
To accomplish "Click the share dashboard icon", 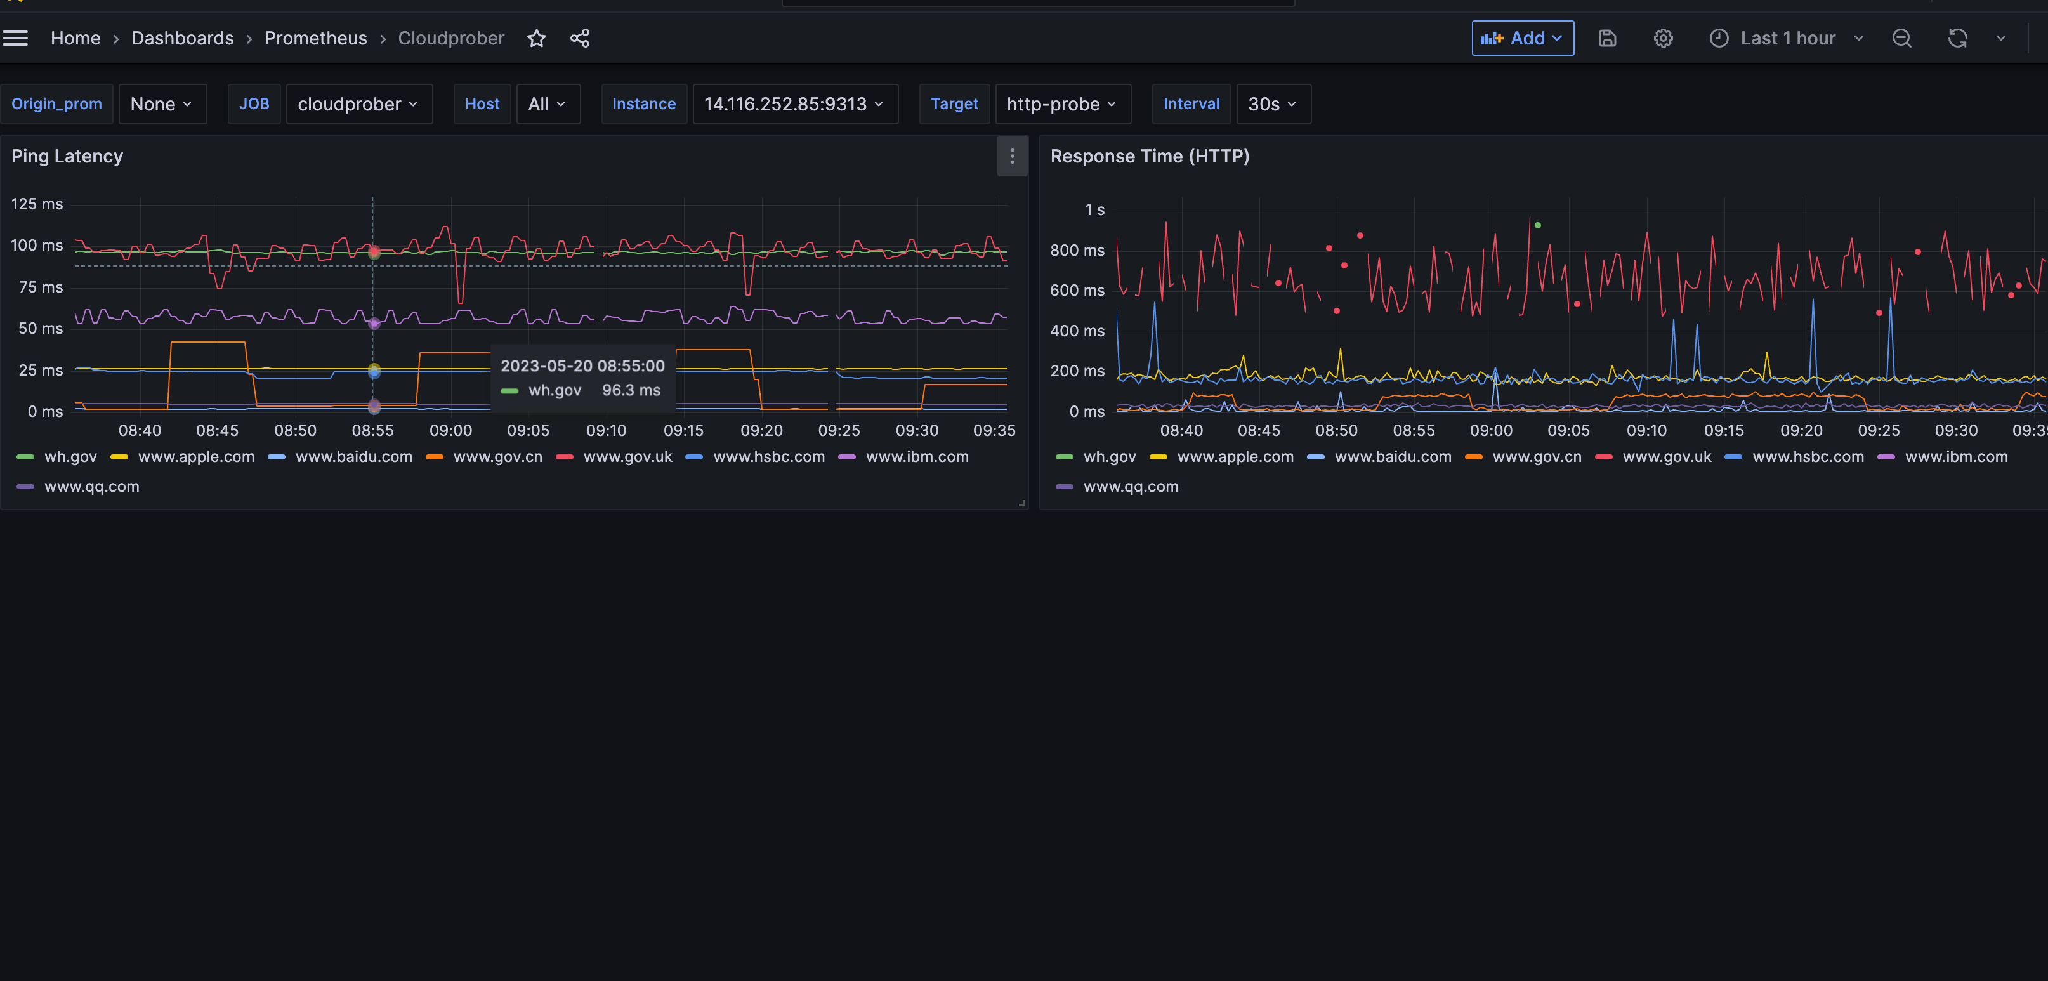I will point(580,38).
